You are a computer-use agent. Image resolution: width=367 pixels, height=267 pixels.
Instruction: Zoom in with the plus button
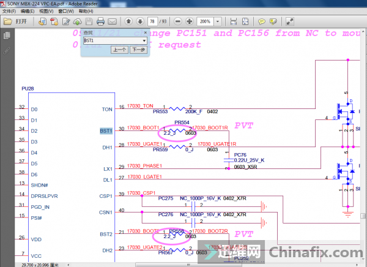(189, 21)
